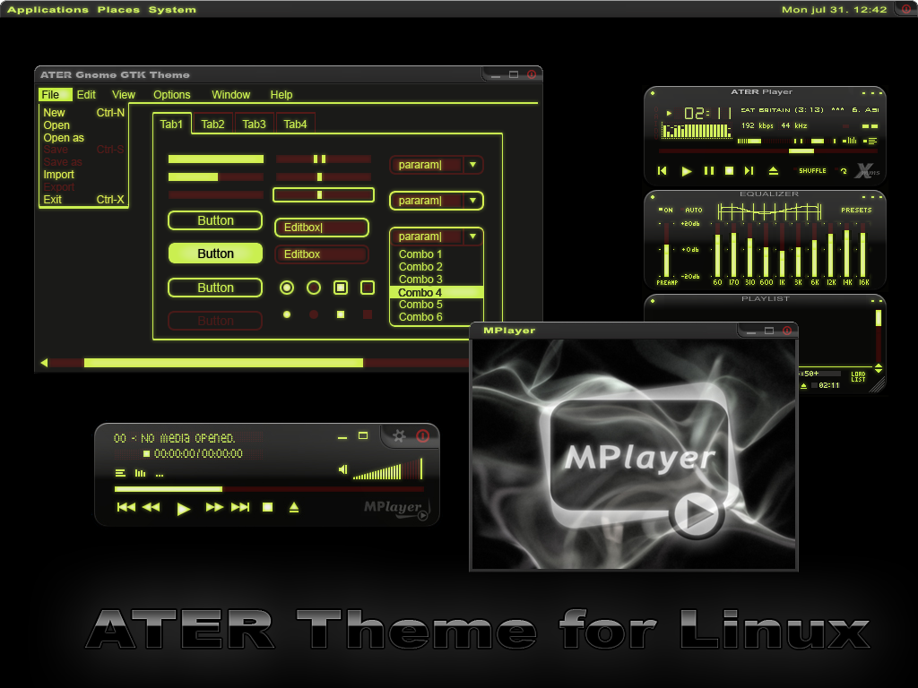
Task: Rewind in the MPlayer controller
Action: tap(151, 507)
